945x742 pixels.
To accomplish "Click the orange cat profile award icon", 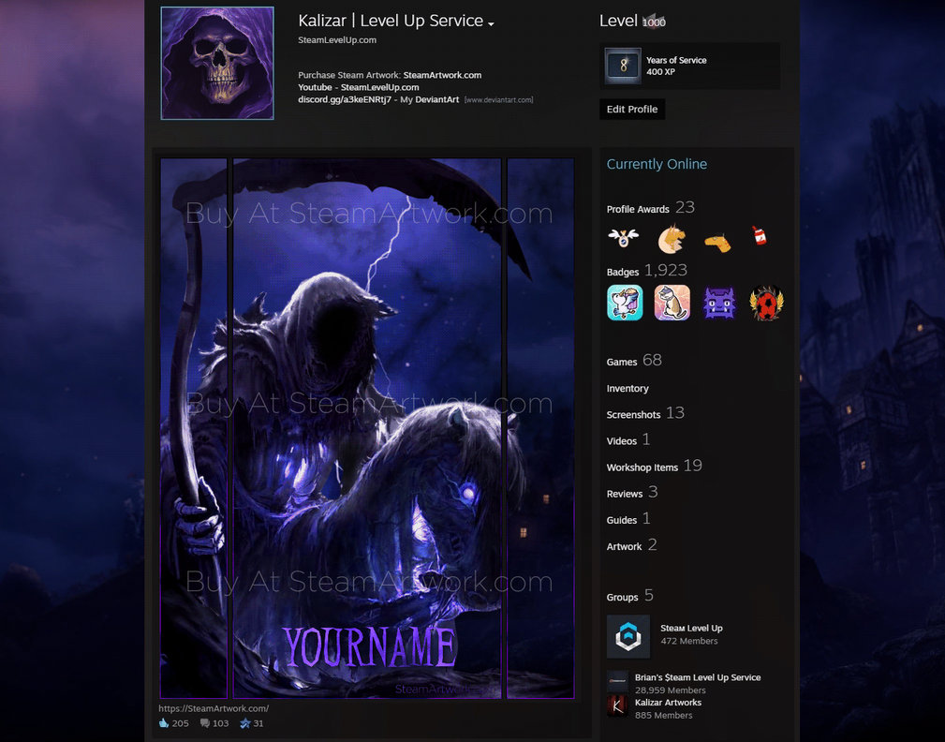I will [x=671, y=239].
